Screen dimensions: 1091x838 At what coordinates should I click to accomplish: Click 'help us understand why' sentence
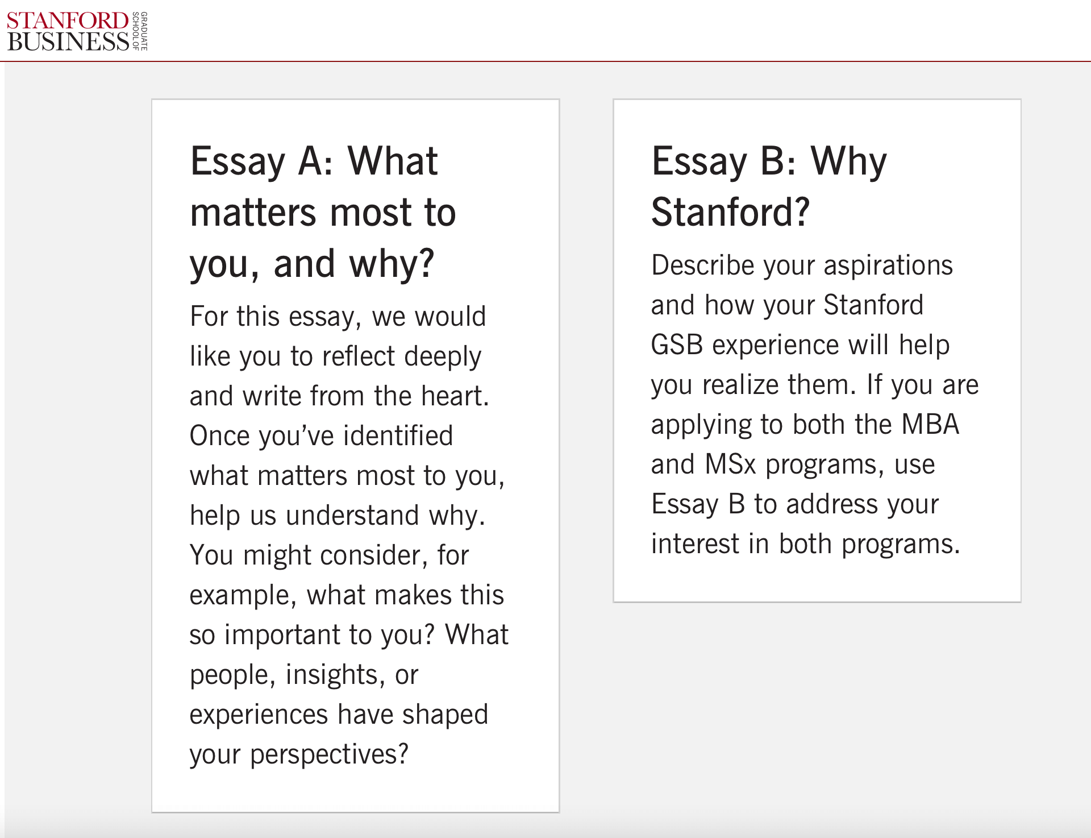338,516
